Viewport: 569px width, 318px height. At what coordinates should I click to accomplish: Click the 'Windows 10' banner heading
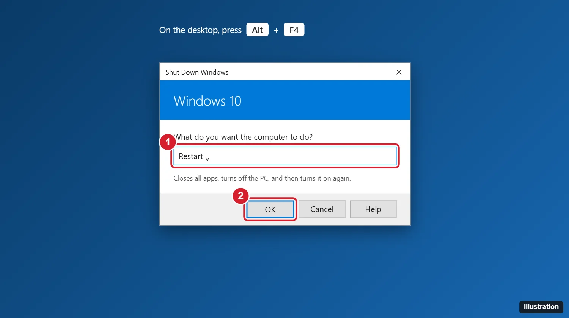[x=207, y=101]
